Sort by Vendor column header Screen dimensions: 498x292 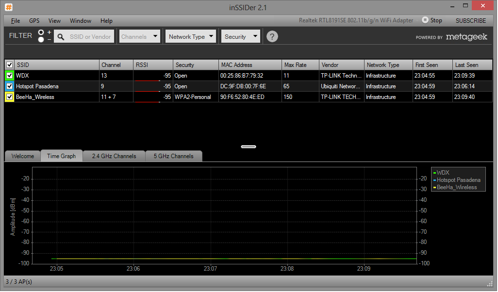coord(342,65)
